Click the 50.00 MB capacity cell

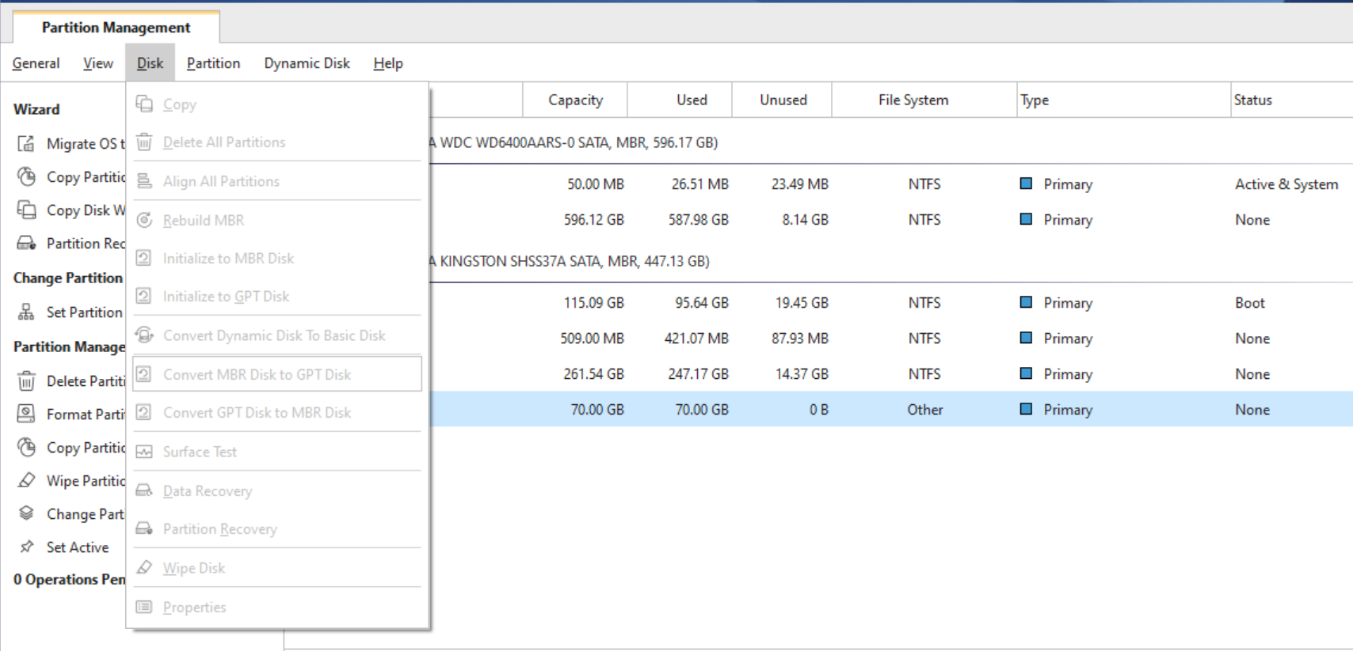[x=596, y=184]
